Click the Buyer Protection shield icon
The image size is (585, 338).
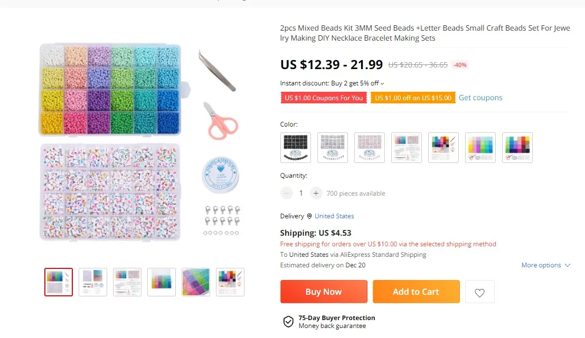288,322
